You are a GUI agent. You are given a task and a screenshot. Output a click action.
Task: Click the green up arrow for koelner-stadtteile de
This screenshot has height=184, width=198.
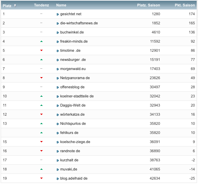click(x=41, y=96)
